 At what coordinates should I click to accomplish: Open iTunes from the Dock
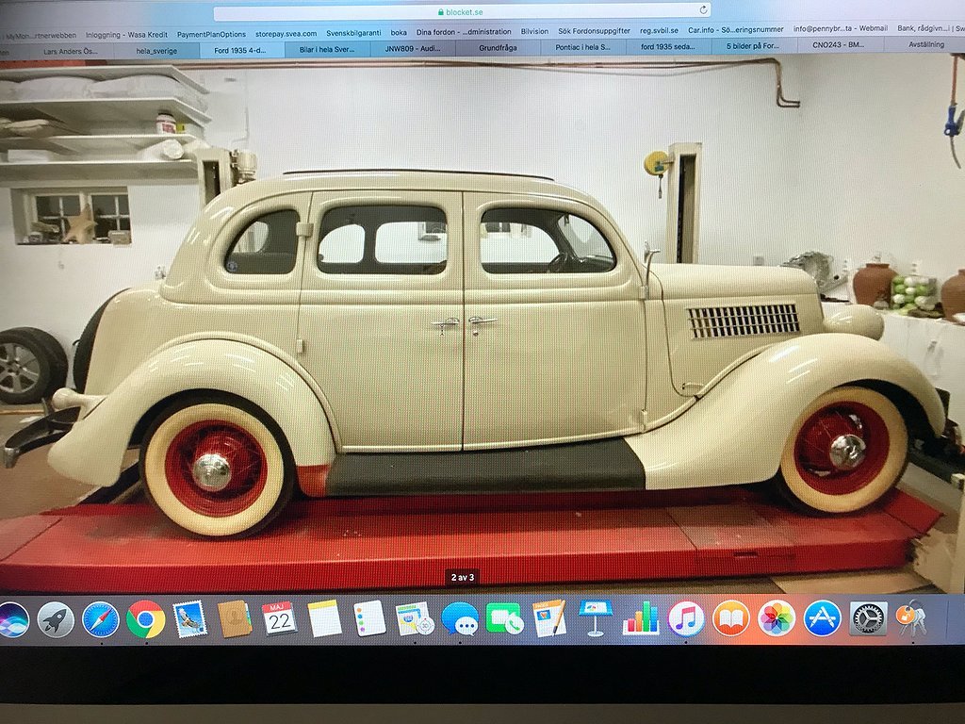point(684,619)
